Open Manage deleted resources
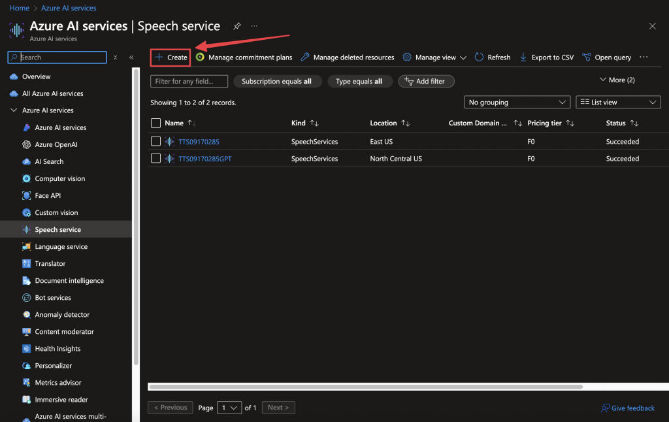Image resolution: width=669 pixels, height=422 pixels. coord(348,57)
